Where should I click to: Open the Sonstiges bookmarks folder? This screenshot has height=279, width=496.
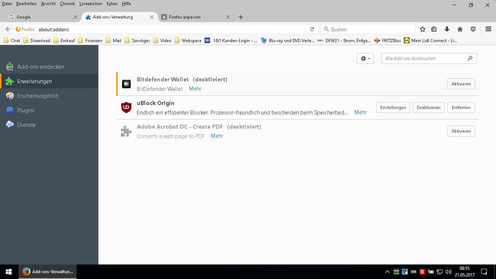click(137, 41)
